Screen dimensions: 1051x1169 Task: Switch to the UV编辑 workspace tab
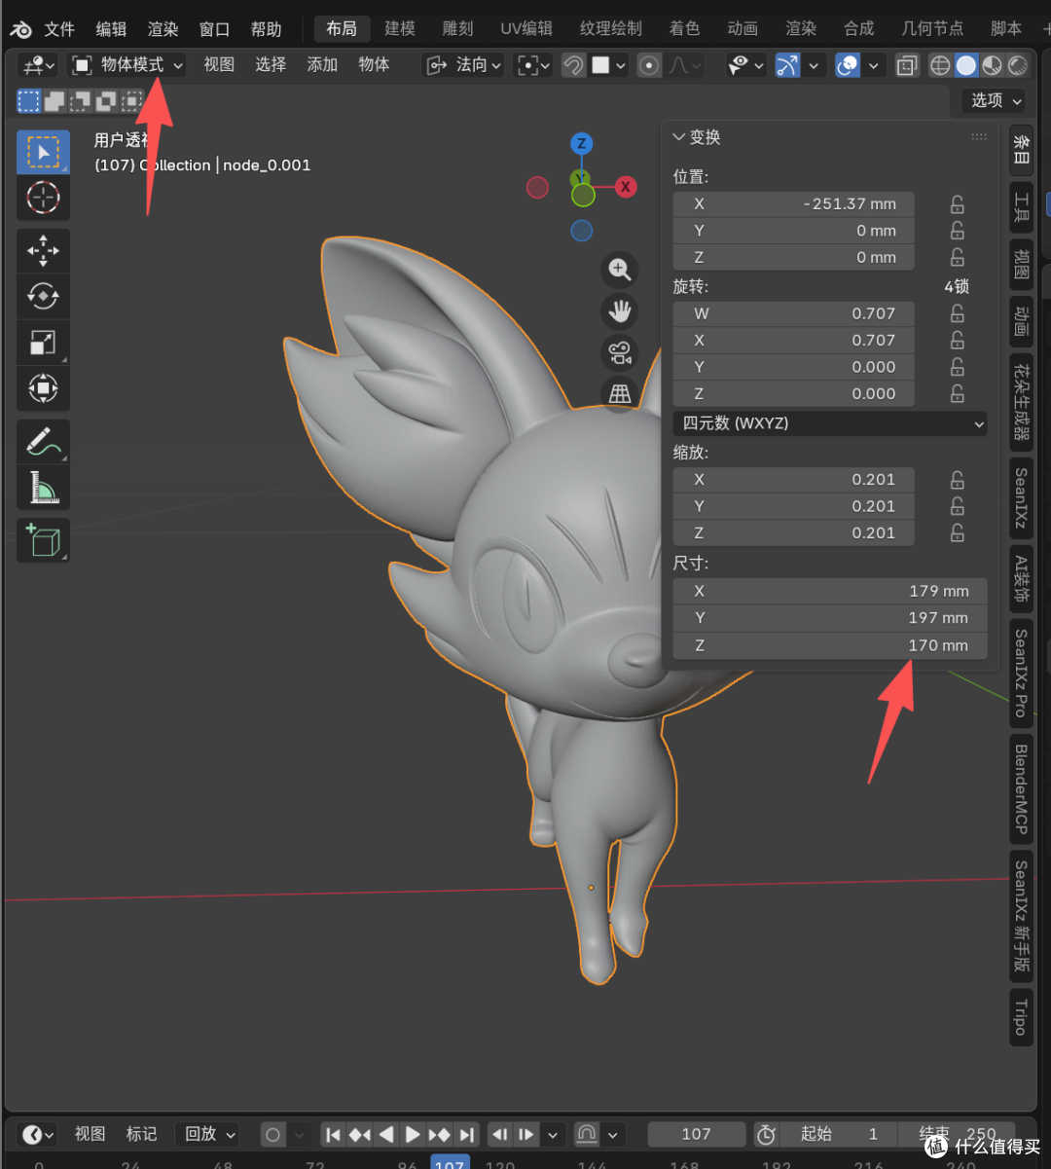526,28
